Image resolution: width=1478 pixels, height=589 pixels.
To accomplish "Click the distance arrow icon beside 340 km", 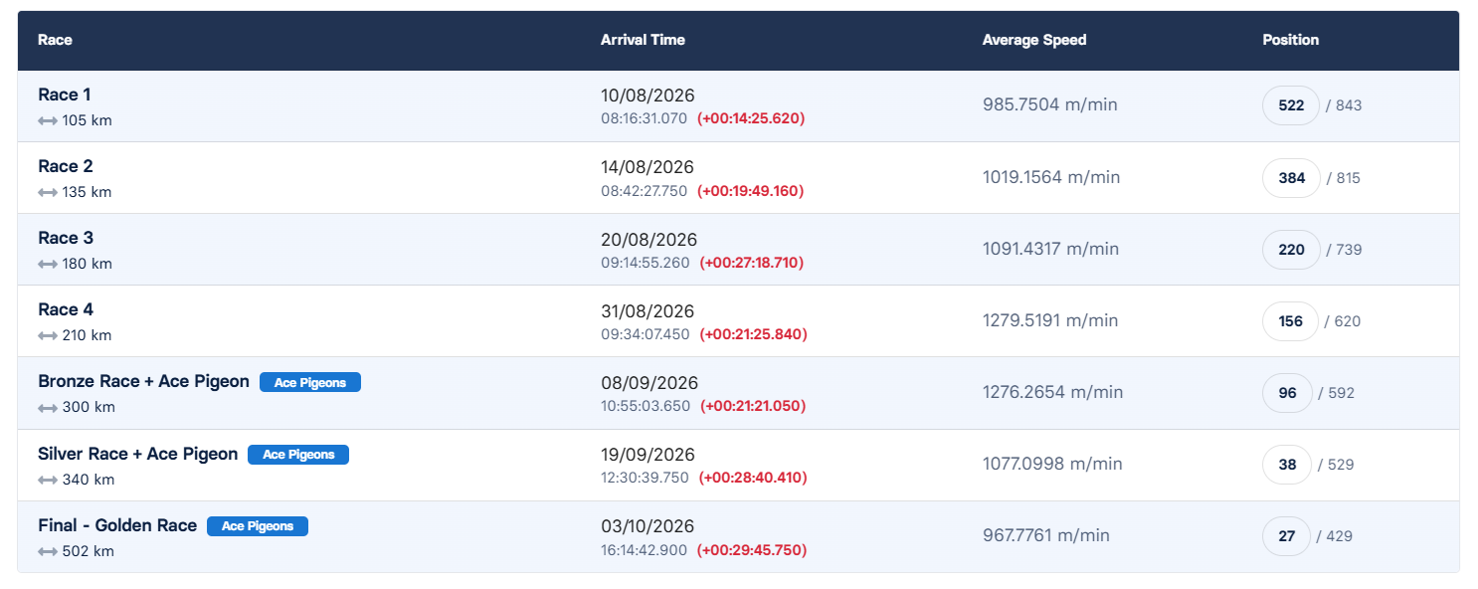I will click(48, 480).
